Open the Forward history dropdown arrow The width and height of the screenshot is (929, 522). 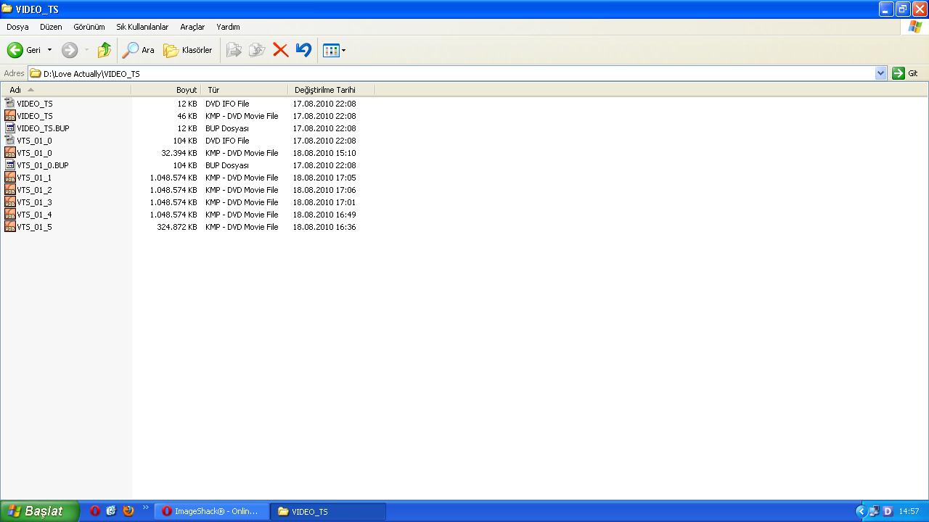pos(86,50)
